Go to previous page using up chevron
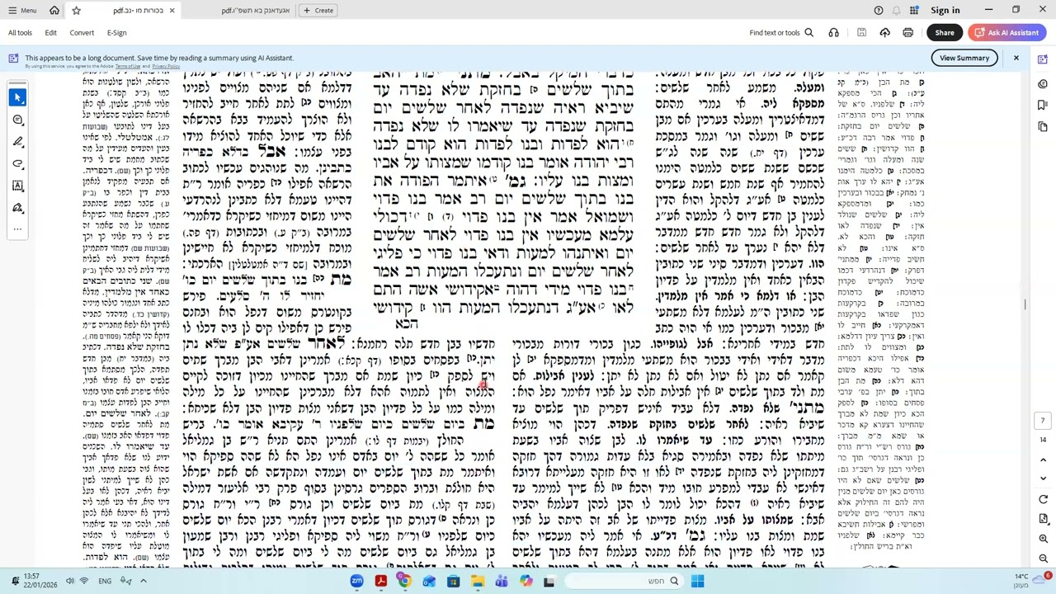1056x594 pixels. tap(1043, 460)
